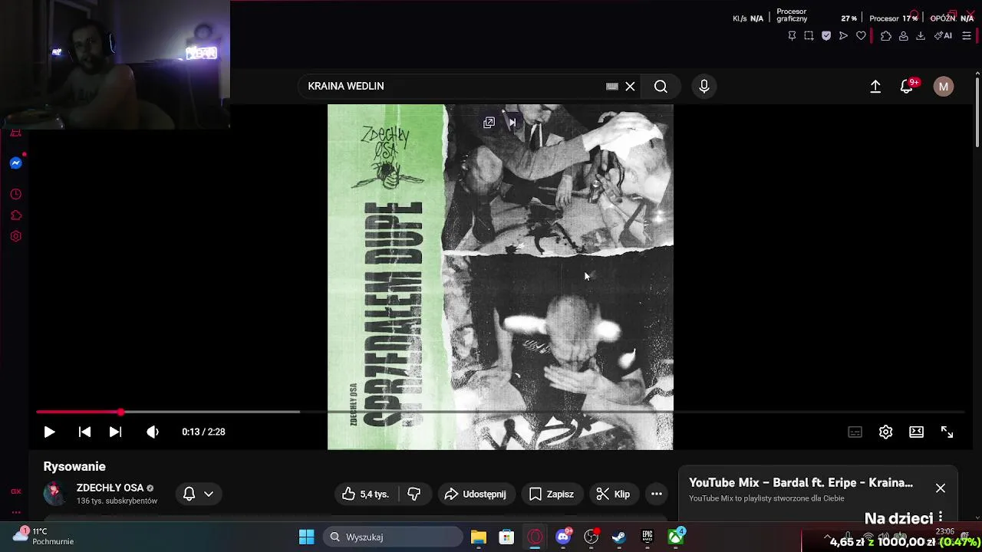Screen dimensions: 982x552
Task: Take a snapshot with the capture icon
Action: pos(809,36)
